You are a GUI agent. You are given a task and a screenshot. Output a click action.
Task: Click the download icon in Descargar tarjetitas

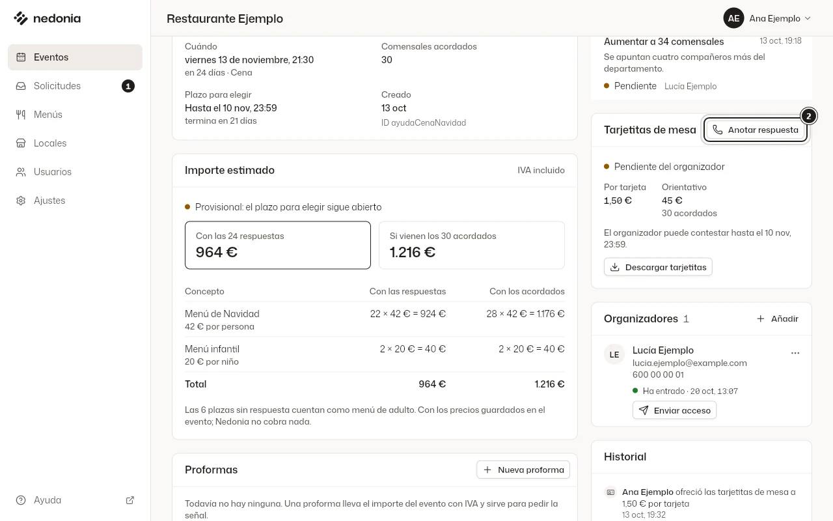(x=615, y=267)
